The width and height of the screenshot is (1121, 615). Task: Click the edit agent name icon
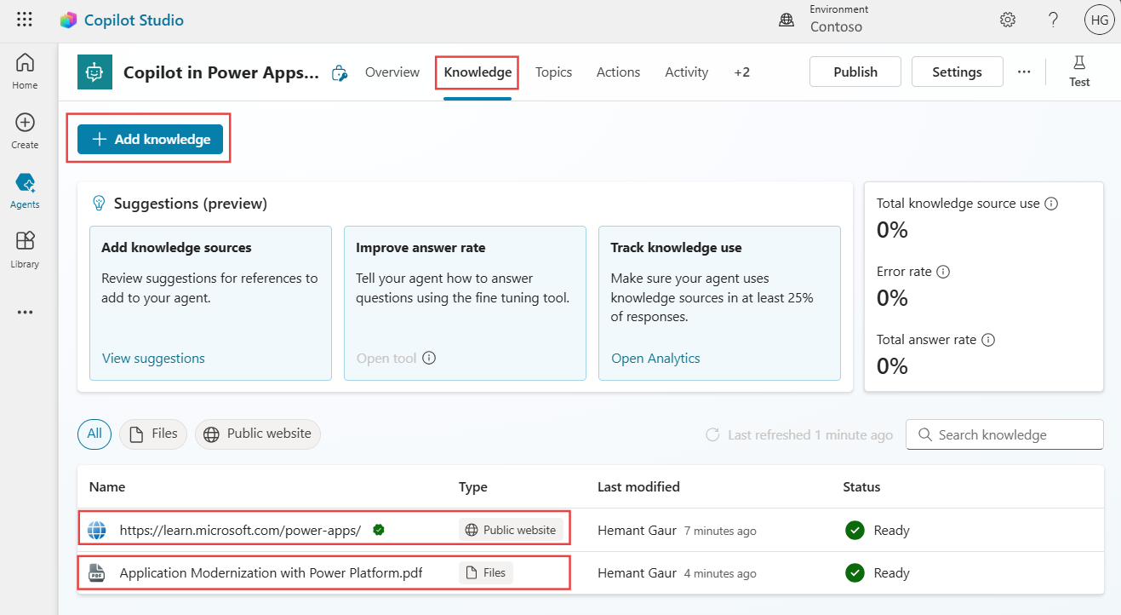point(340,72)
